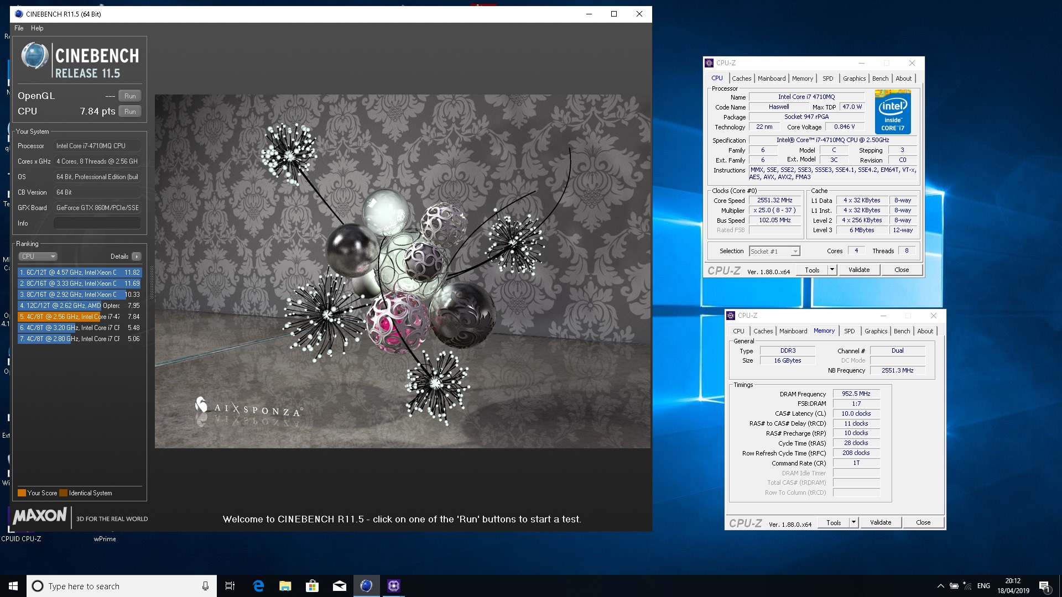This screenshot has height=597, width=1062.
Task: Click the Info input field in Your System
Action: (97, 223)
